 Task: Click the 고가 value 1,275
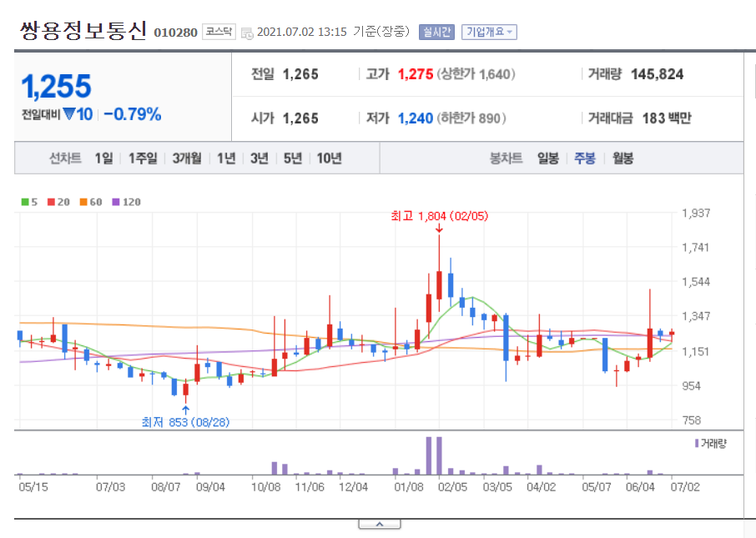pos(415,74)
